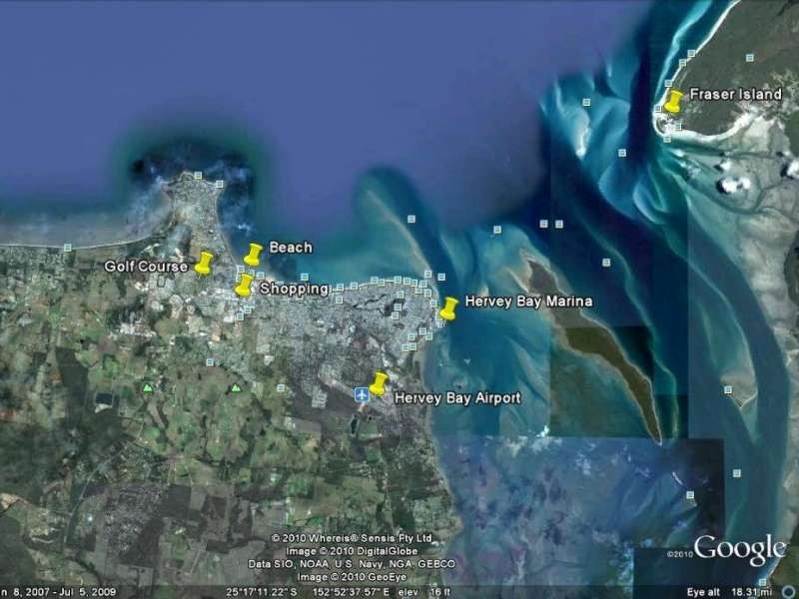Screen dimensions: 799x599
Task: Select the Hervey Bay Airport pushpin
Action: [x=378, y=381]
